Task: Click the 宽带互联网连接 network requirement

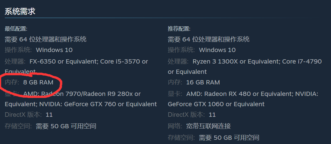Action: [208, 126]
